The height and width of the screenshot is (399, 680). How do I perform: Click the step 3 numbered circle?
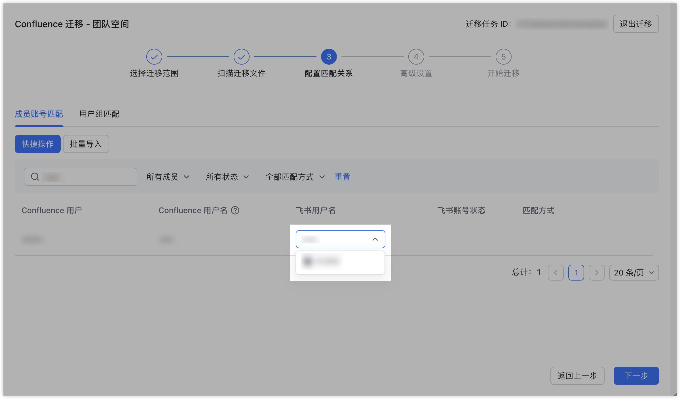click(x=329, y=57)
